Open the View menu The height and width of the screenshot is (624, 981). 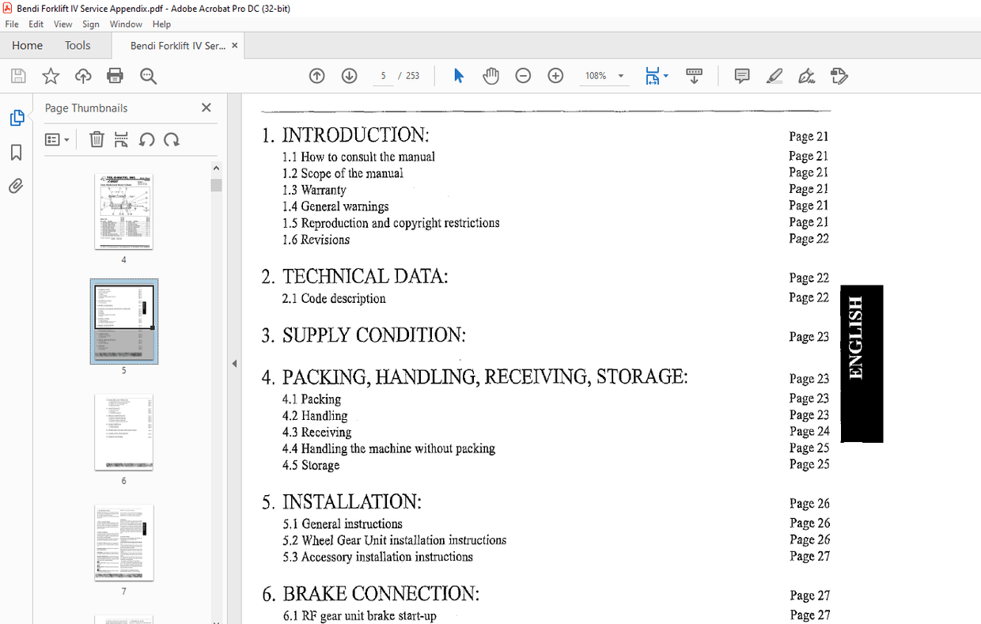pyautogui.click(x=62, y=24)
